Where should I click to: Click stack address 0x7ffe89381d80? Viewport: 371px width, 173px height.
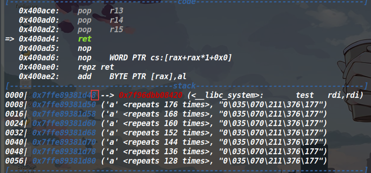[64, 161]
